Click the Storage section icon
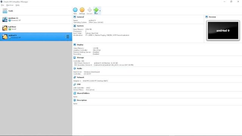242x136 pixels. pyautogui.click(x=75, y=57)
